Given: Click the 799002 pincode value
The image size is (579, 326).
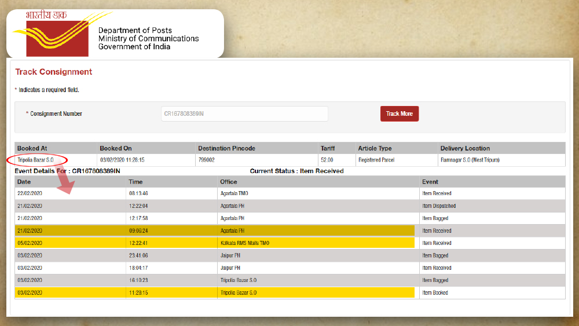Looking at the screenshot, I should [207, 160].
